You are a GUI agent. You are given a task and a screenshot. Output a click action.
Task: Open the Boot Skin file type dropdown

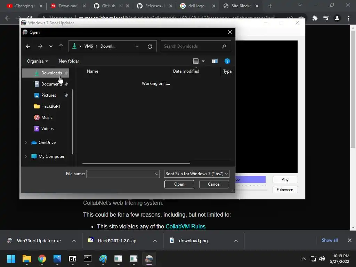click(197, 174)
